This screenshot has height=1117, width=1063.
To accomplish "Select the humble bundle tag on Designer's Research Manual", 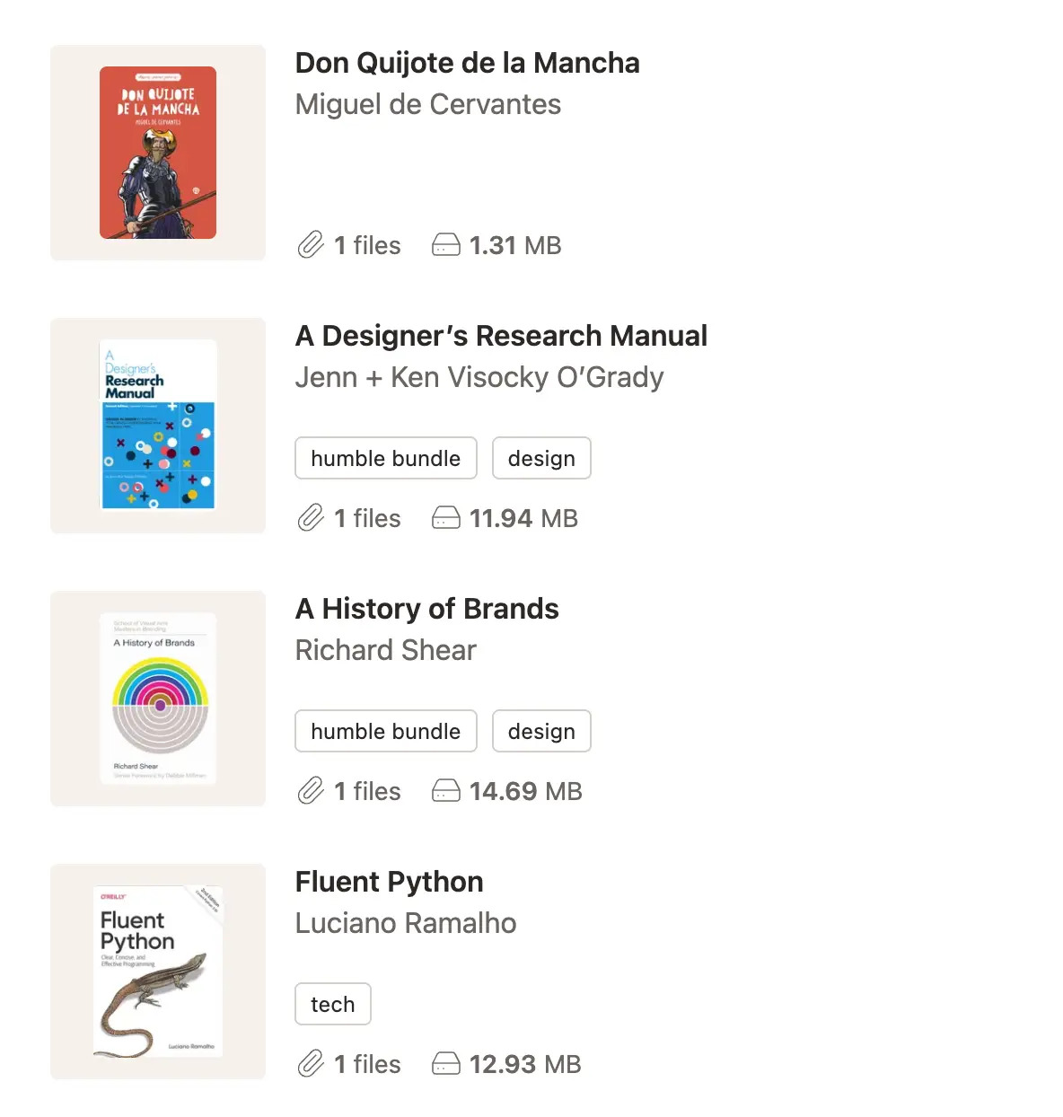I will (385, 458).
